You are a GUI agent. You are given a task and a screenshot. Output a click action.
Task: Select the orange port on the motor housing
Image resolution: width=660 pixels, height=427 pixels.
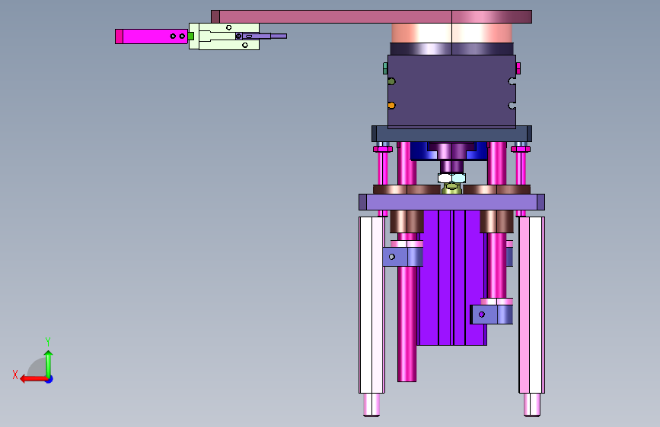click(x=391, y=106)
